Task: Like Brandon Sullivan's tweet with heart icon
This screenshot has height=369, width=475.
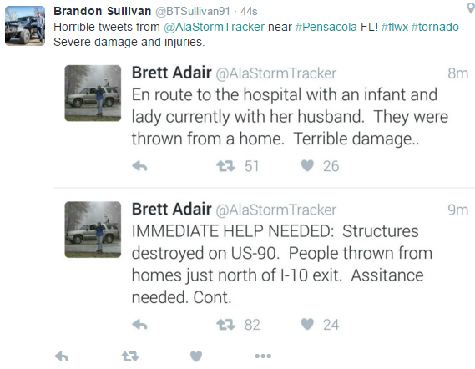Action: tap(196, 356)
